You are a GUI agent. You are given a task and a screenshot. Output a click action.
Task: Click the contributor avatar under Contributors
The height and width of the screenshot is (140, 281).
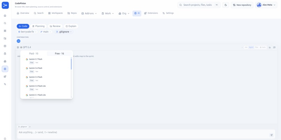pyautogui.click(x=18, y=41)
